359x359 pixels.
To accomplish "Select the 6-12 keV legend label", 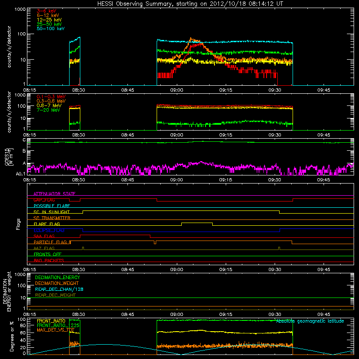I will 48,15.
